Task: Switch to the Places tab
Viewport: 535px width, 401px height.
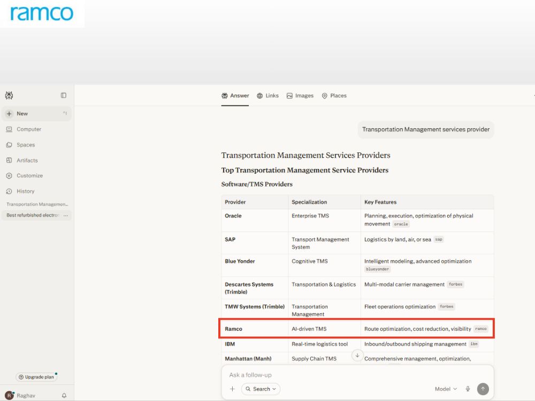Action: point(334,96)
